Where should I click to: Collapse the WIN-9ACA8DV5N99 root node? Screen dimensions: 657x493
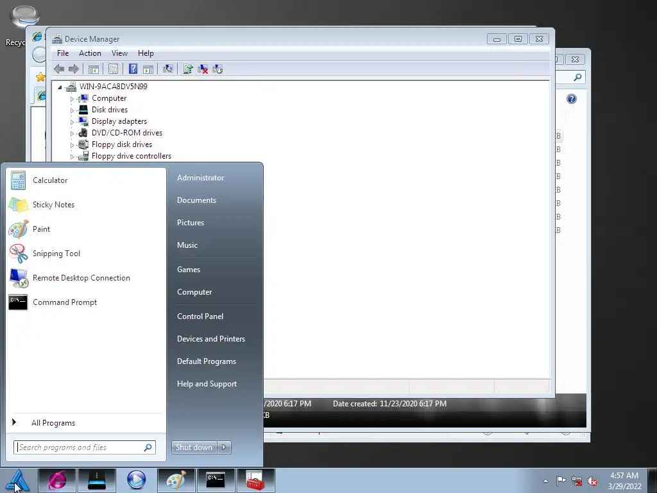pos(60,87)
